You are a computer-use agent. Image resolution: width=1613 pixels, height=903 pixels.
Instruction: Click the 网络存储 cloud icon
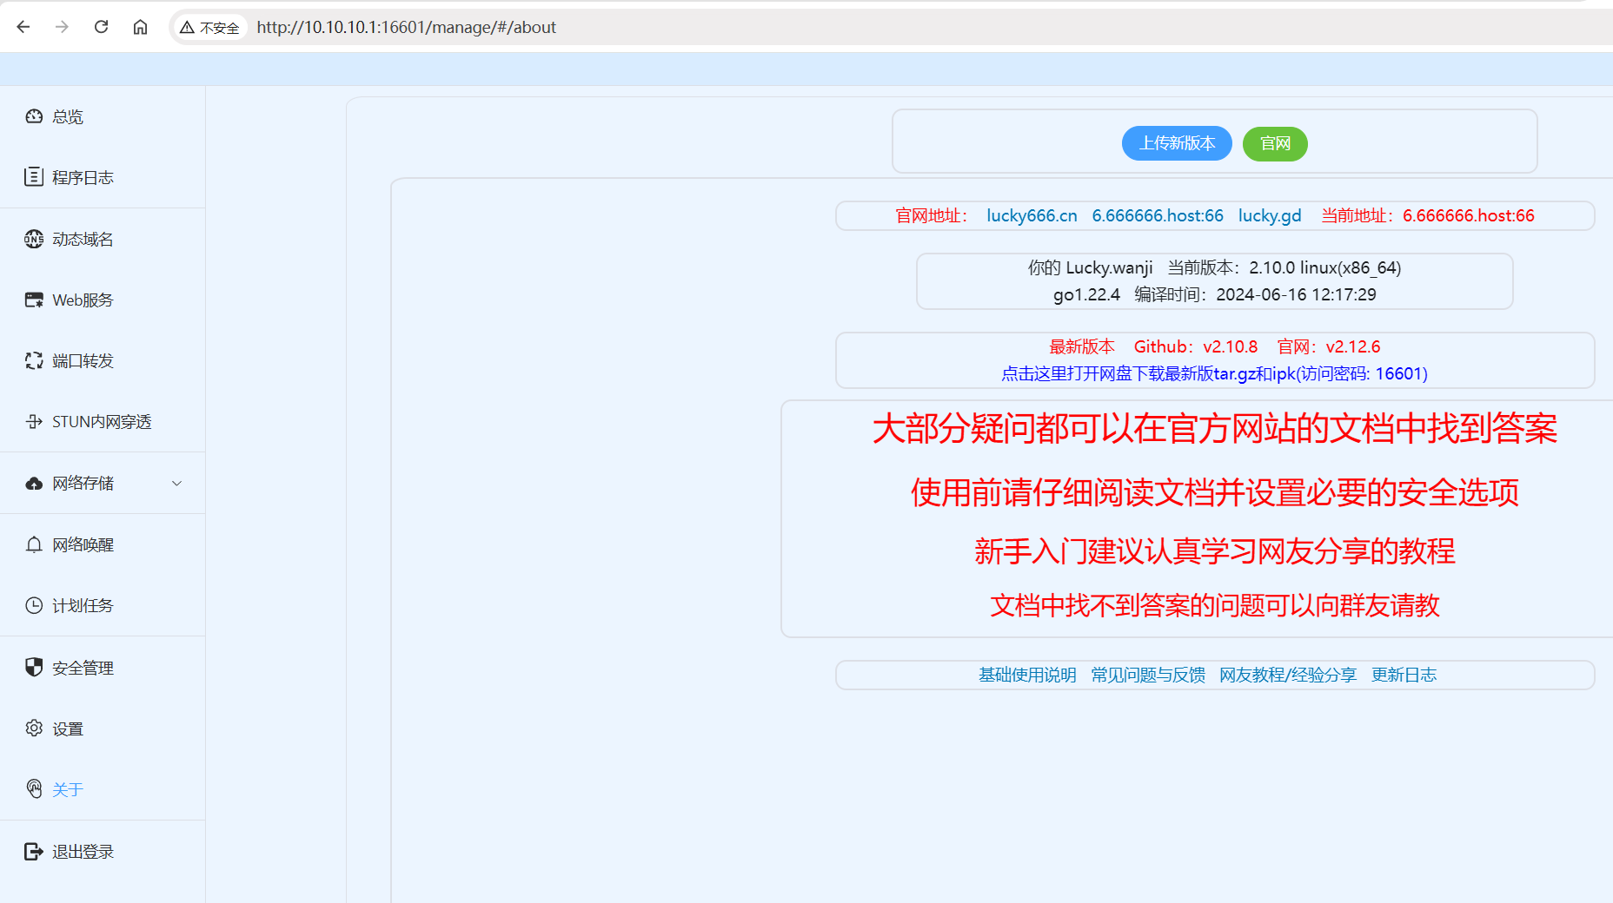point(34,483)
